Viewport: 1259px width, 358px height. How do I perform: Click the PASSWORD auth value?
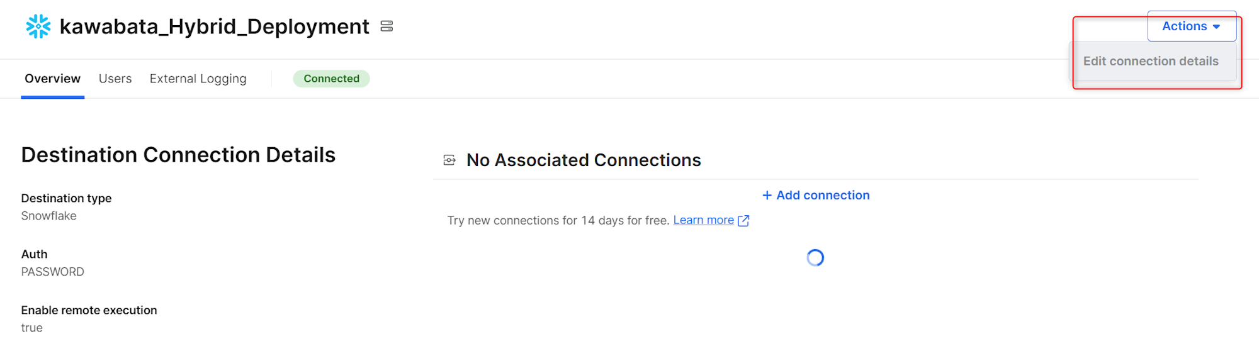53,272
